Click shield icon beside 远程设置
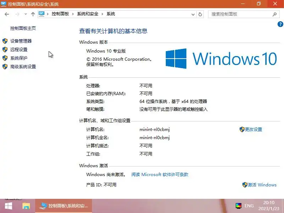The image size is (284, 213). tap(5, 49)
